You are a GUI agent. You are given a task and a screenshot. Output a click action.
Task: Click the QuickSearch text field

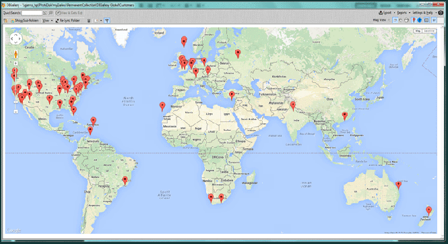coord(32,13)
